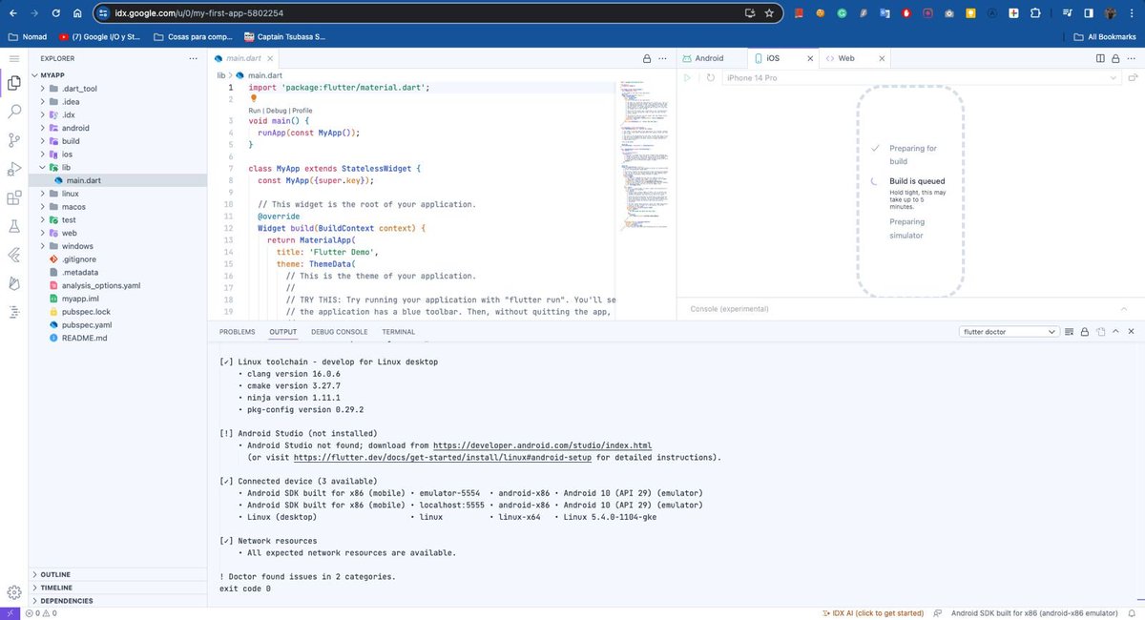The width and height of the screenshot is (1145, 620).
Task: Reload the page with the browser refresh button
Action: click(54, 13)
